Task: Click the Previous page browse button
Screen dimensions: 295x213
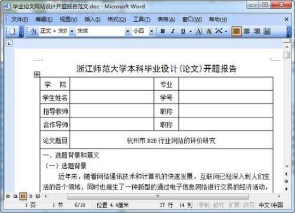Action: tap(287, 174)
